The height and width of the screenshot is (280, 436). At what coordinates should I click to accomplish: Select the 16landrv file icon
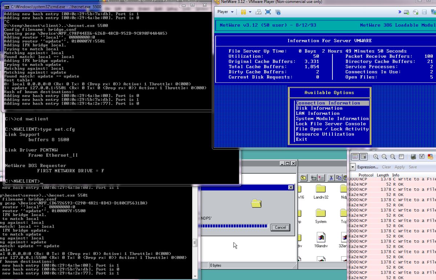[320, 240]
